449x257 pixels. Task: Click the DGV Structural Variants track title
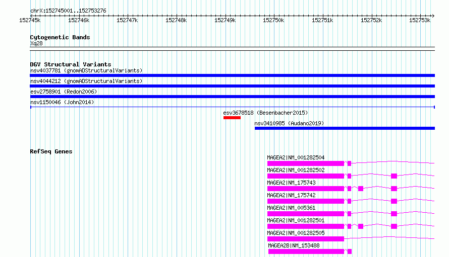click(71, 64)
